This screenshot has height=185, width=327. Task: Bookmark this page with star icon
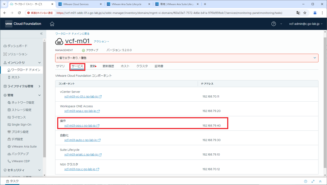[x=305, y=13]
